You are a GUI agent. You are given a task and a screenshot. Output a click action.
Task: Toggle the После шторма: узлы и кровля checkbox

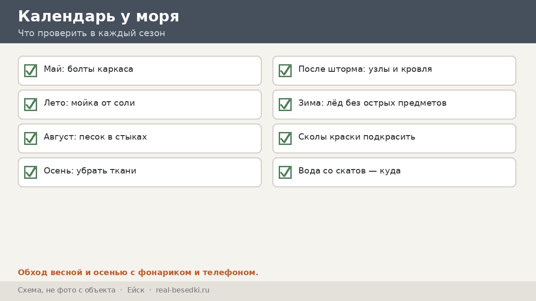(285, 70)
